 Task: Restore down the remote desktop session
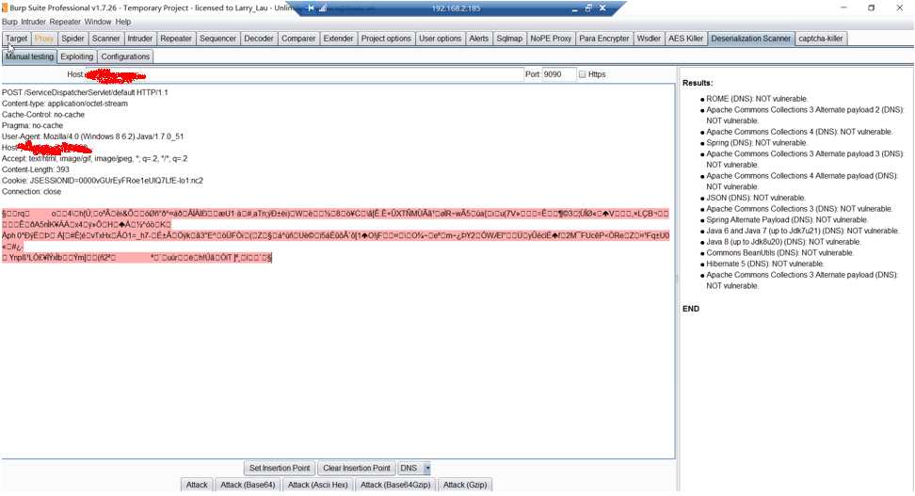(x=588, y=8)
